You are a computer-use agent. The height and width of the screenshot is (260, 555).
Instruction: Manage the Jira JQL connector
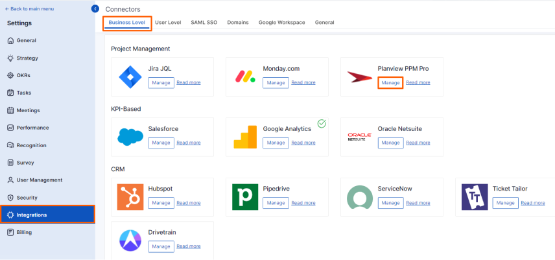pyautogui.click(x=161, y=83)
